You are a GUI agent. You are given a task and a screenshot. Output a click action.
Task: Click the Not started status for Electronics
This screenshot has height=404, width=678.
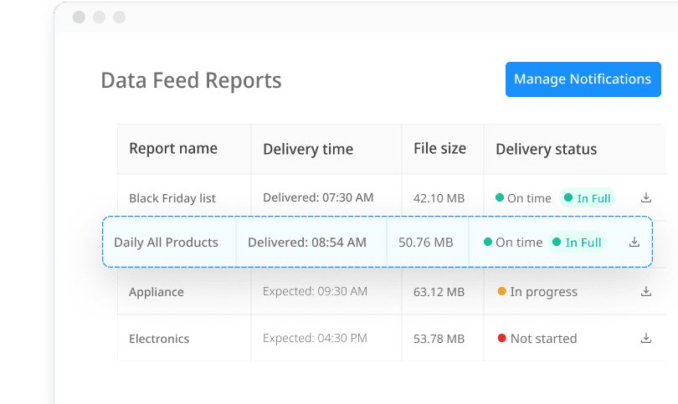pyautogui.click(x=537, y=338)
